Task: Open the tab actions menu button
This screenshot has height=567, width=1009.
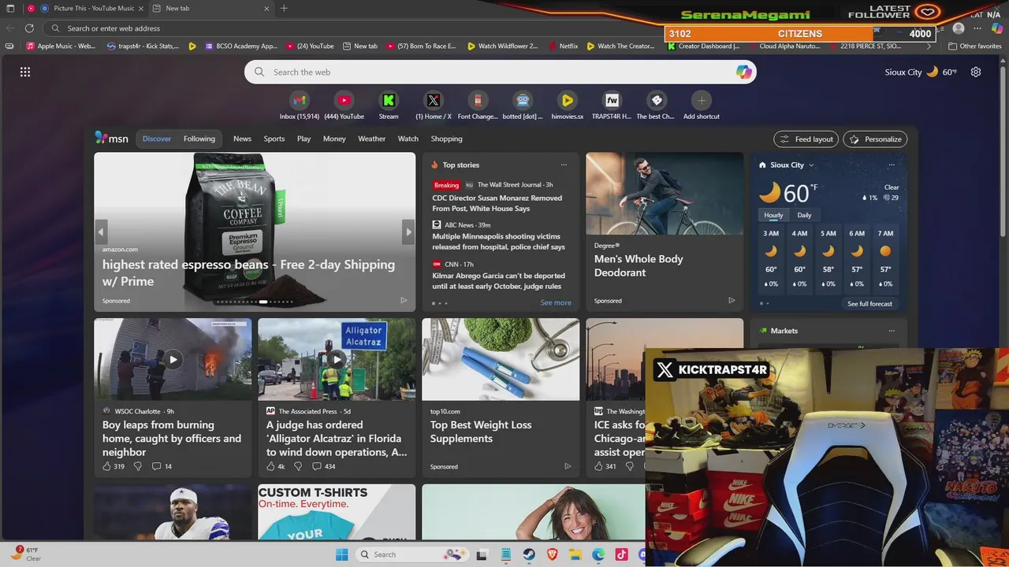Action: [x=10, y=9]
